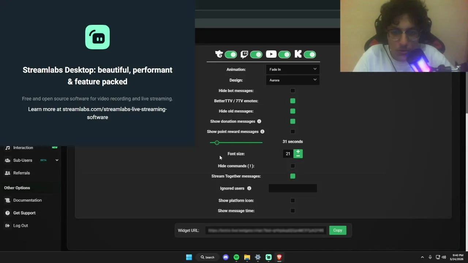Click the Font size value field

coord(288,154)
